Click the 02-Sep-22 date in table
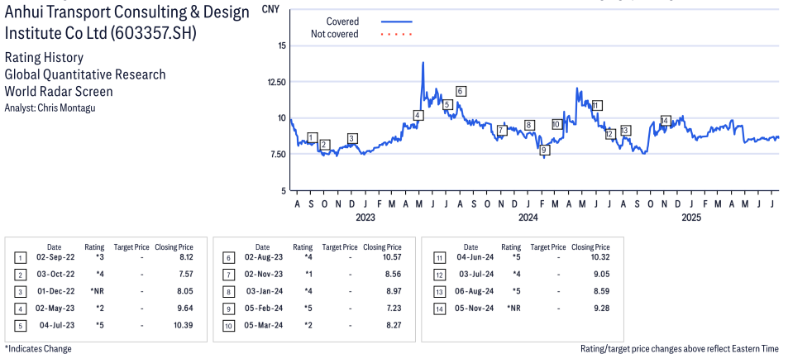This screenshot has width=788, height=354. (x=55, y=257)
